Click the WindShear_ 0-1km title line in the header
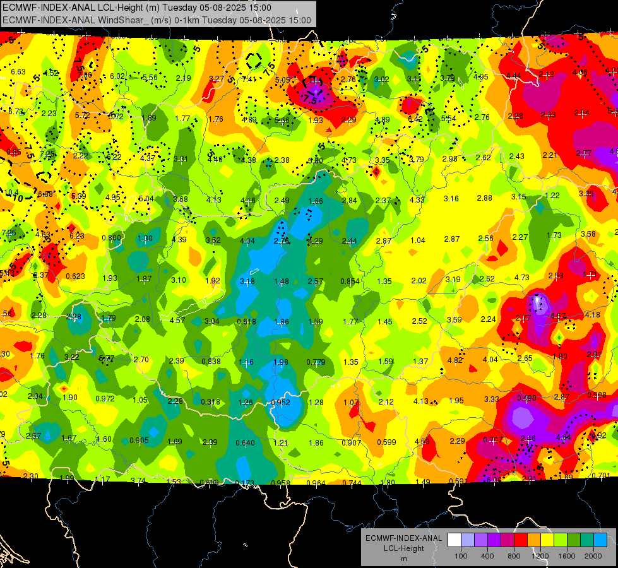 tap(157, 20)
